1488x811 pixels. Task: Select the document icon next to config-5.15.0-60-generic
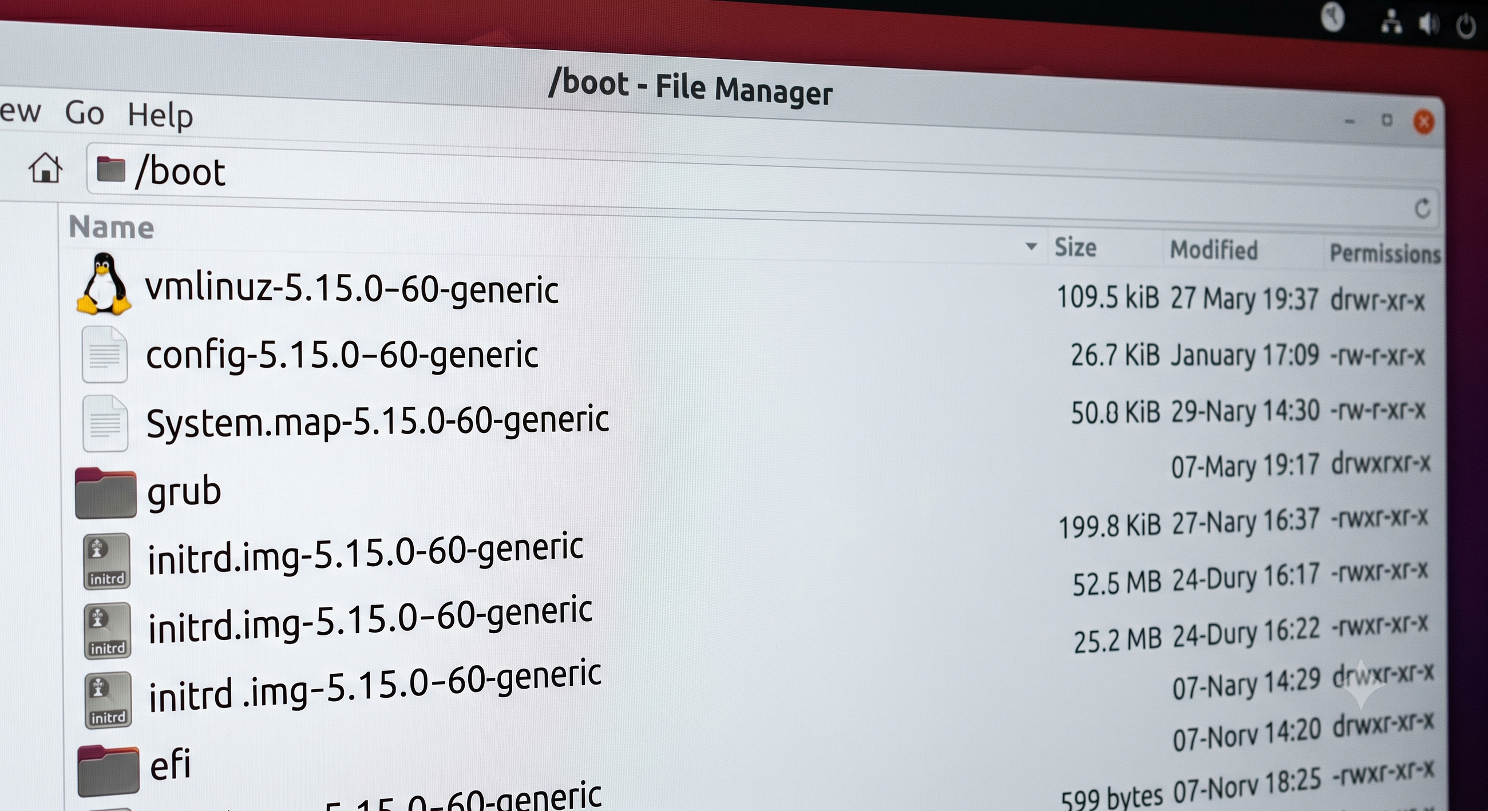tap(105, 355)
